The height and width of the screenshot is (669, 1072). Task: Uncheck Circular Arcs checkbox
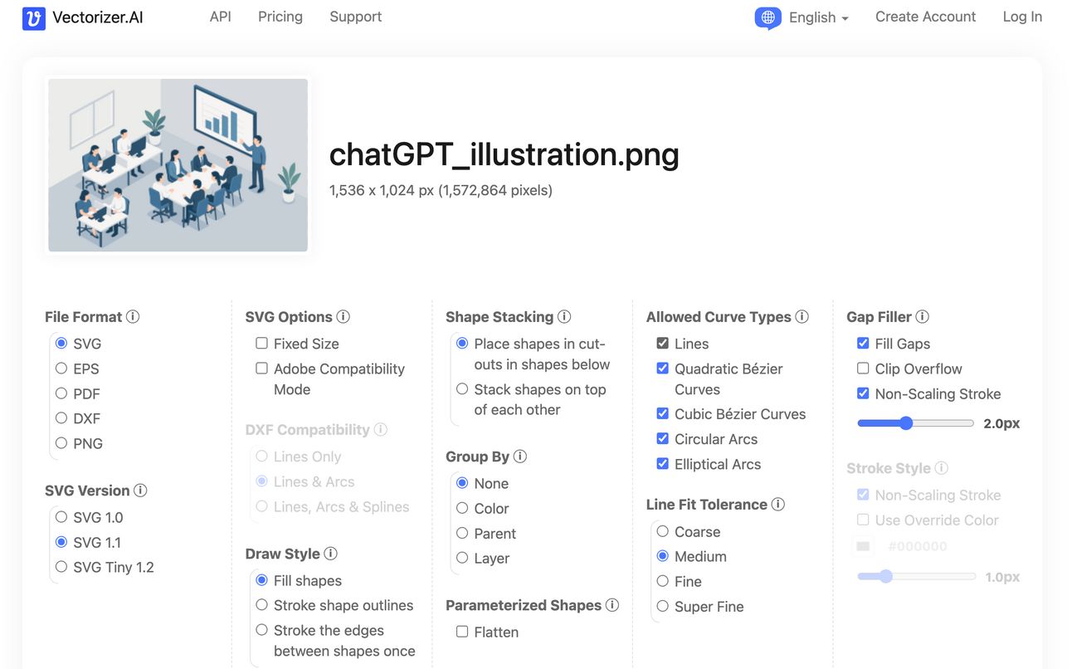pyautogui.click(x=662, y=438)
